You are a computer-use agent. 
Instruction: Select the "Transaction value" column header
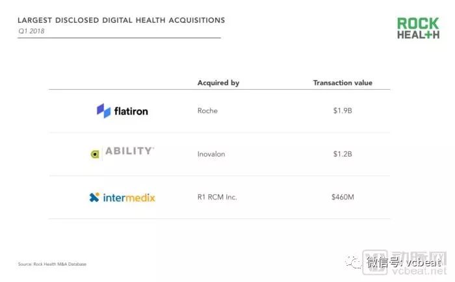pyautogui.click(x=343, y=83)
